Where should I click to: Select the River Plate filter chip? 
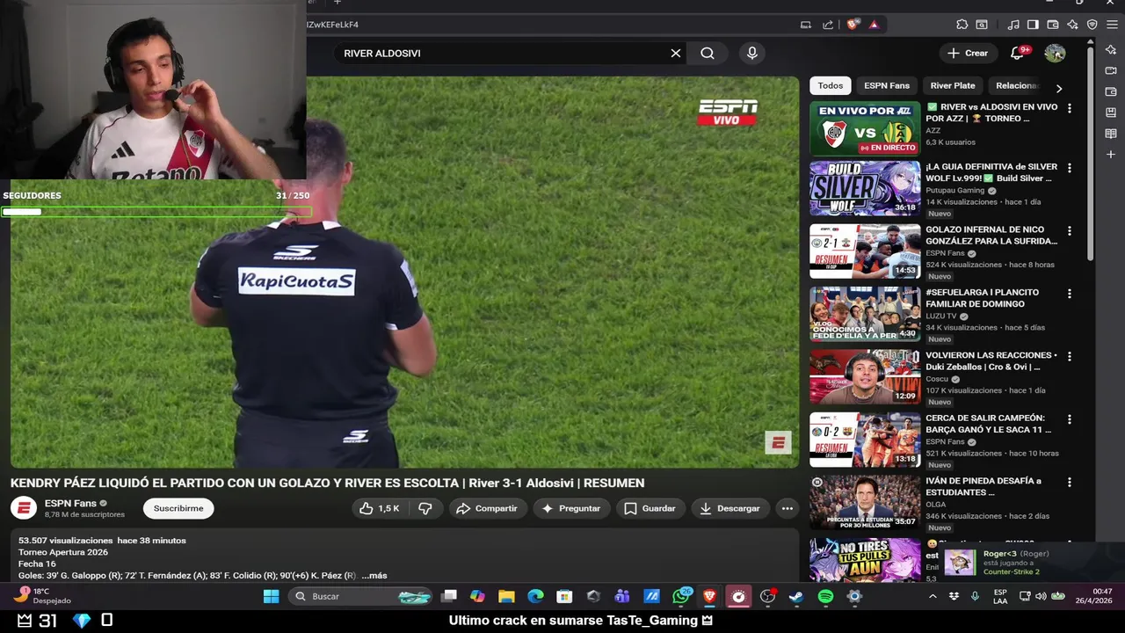click(x=953, y=85)
